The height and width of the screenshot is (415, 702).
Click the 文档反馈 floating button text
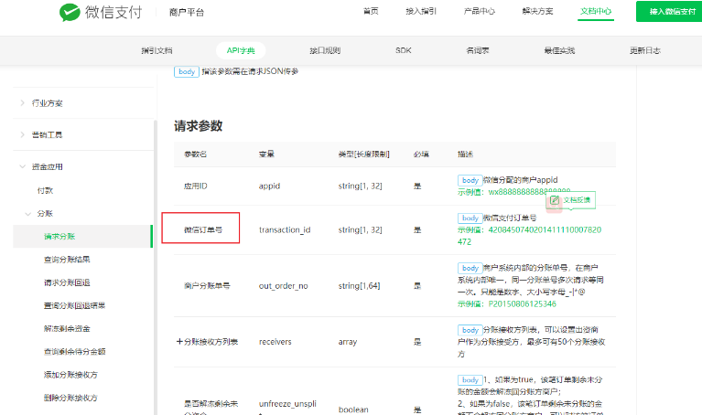point(577,200)
